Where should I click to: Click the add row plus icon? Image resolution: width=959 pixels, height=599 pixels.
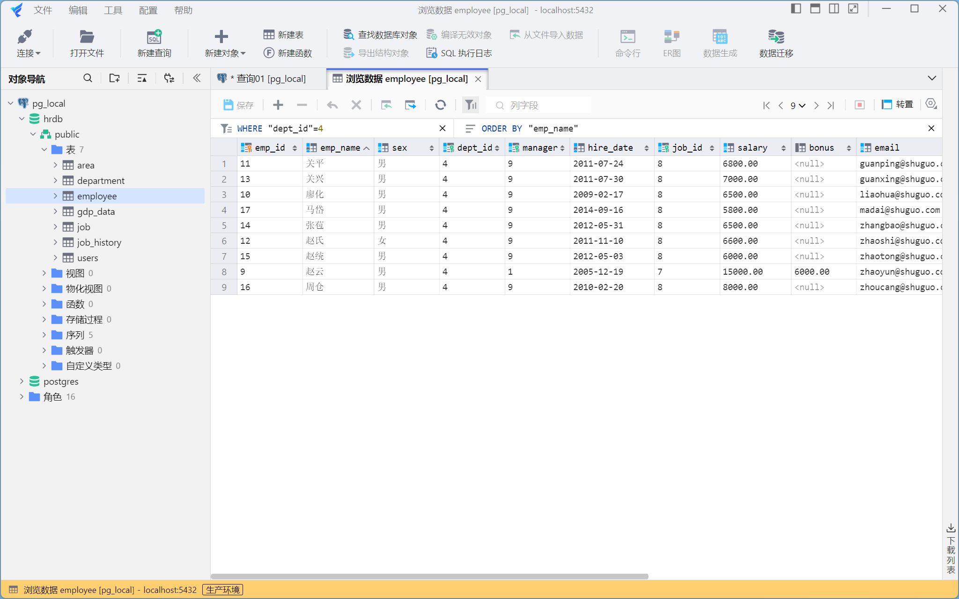point(278,105)
